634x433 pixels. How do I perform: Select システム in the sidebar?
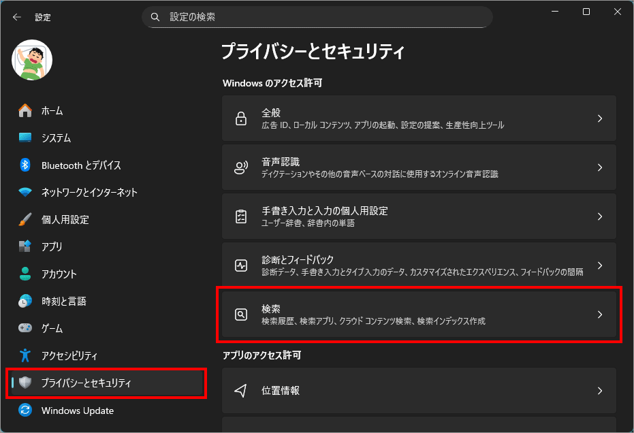click(x=56, y=138)
